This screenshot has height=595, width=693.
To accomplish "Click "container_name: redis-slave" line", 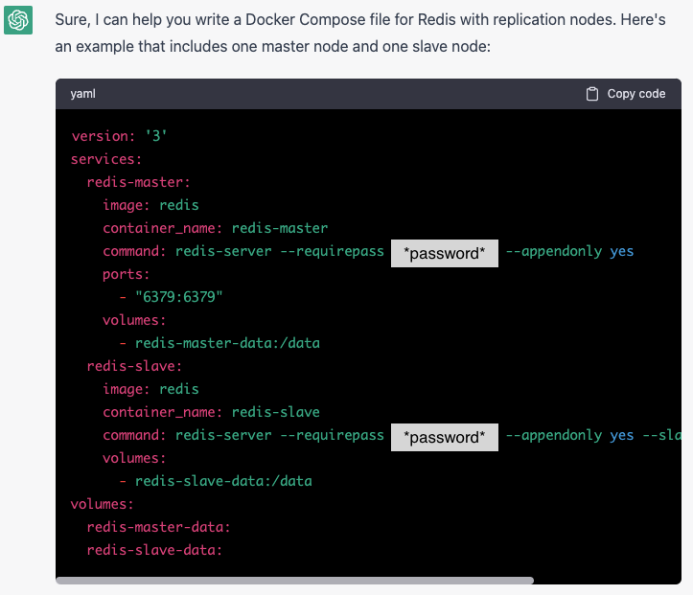I will [x=211, y=412].
